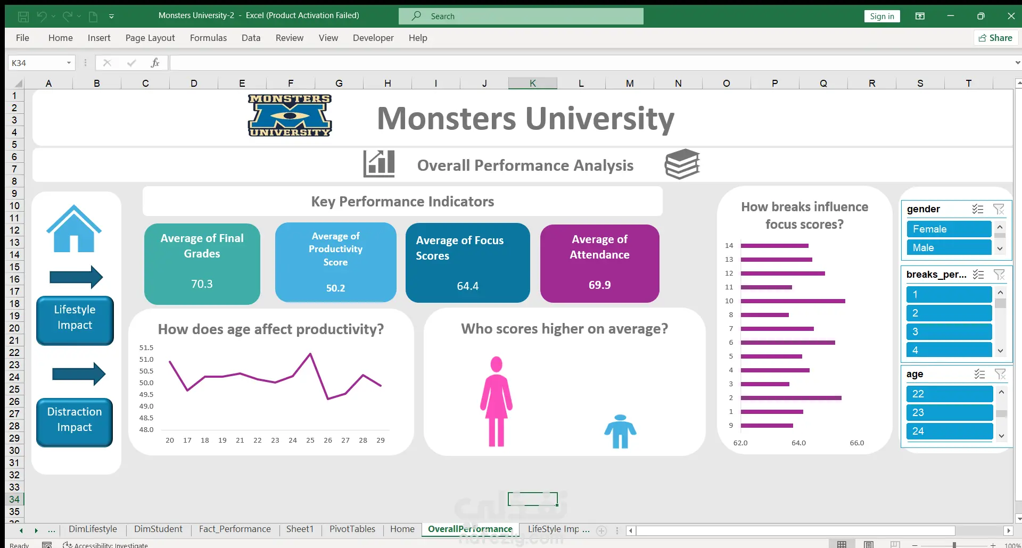Toggle multi-select on the breaks_per slicer
1022x548 pixels.
(x=978, y=275)
